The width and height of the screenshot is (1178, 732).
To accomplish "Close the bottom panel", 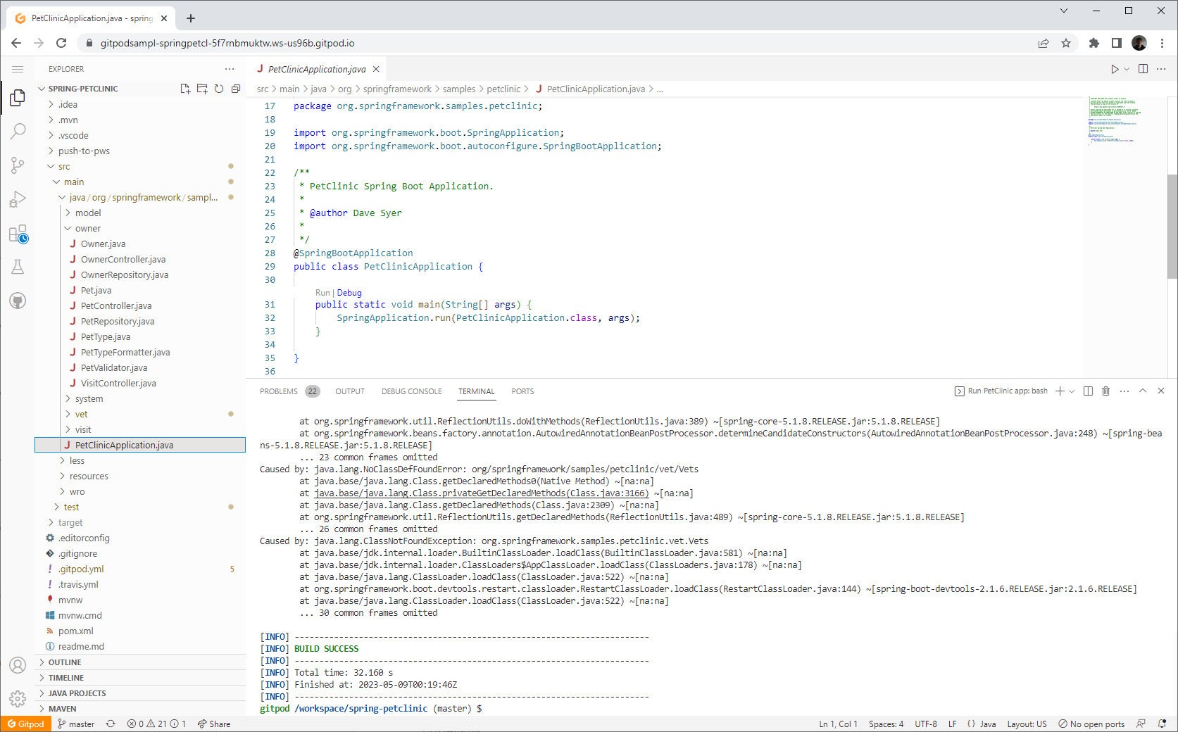I will tap(1161, 391).
